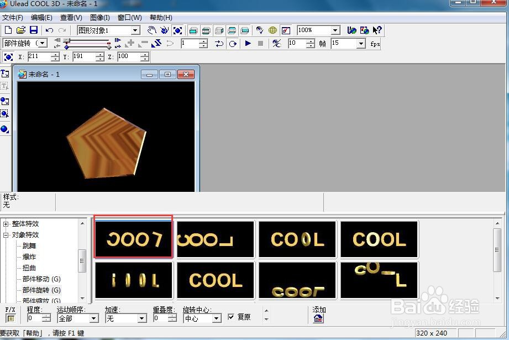This screenshot has height=340, width=509.
Task: Click the Z position field showing 100
Action: pyautogui.click(x=129, y=56)
